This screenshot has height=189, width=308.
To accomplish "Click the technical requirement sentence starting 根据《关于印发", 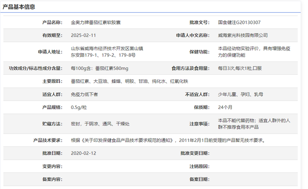I will (x=168, y=140).
